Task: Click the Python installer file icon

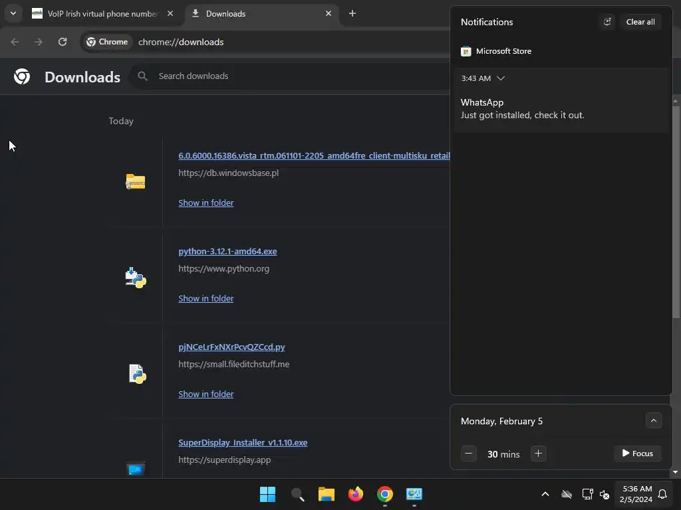Action: coord(136,278)
